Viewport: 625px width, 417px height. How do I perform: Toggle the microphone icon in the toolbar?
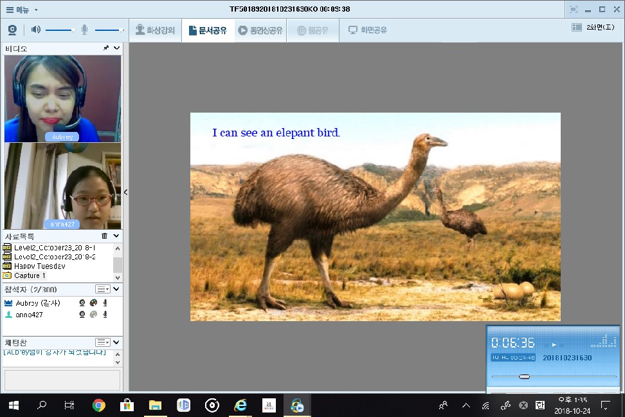point(84,30)
